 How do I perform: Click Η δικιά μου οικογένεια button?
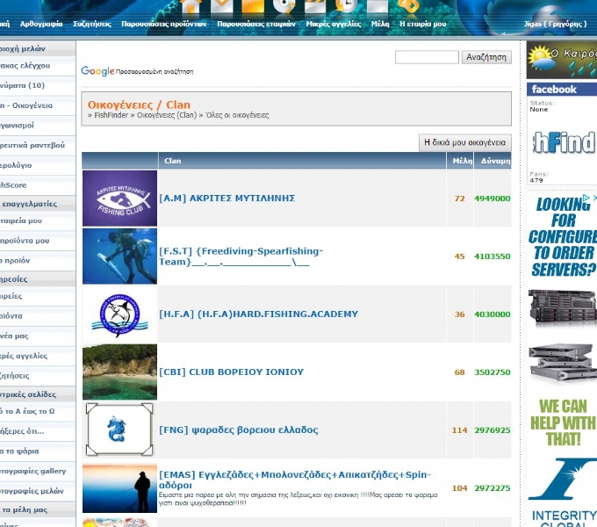(x=465, y=142)
